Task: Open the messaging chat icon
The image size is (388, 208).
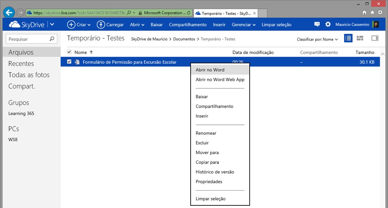Action: pyautogui.click(x=317, y=24)
